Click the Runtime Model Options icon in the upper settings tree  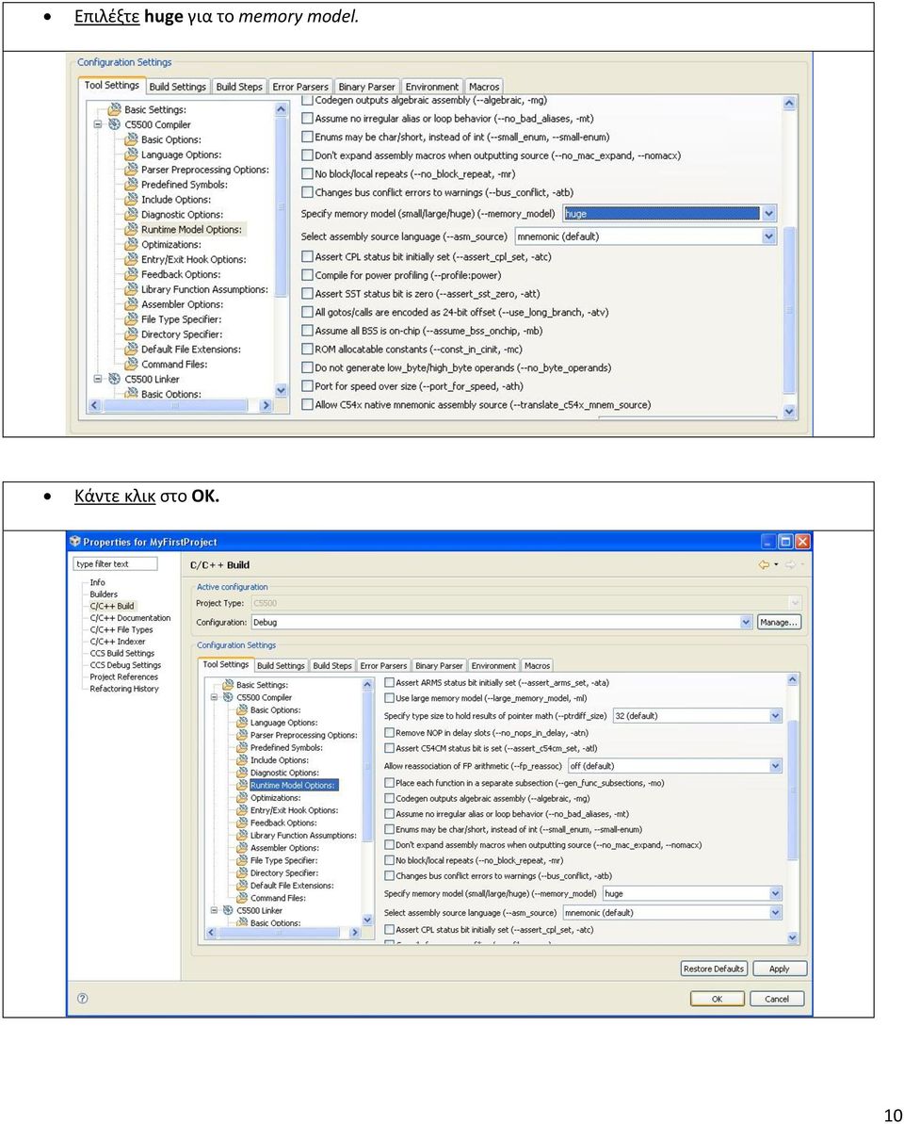(x=131, y=229)
